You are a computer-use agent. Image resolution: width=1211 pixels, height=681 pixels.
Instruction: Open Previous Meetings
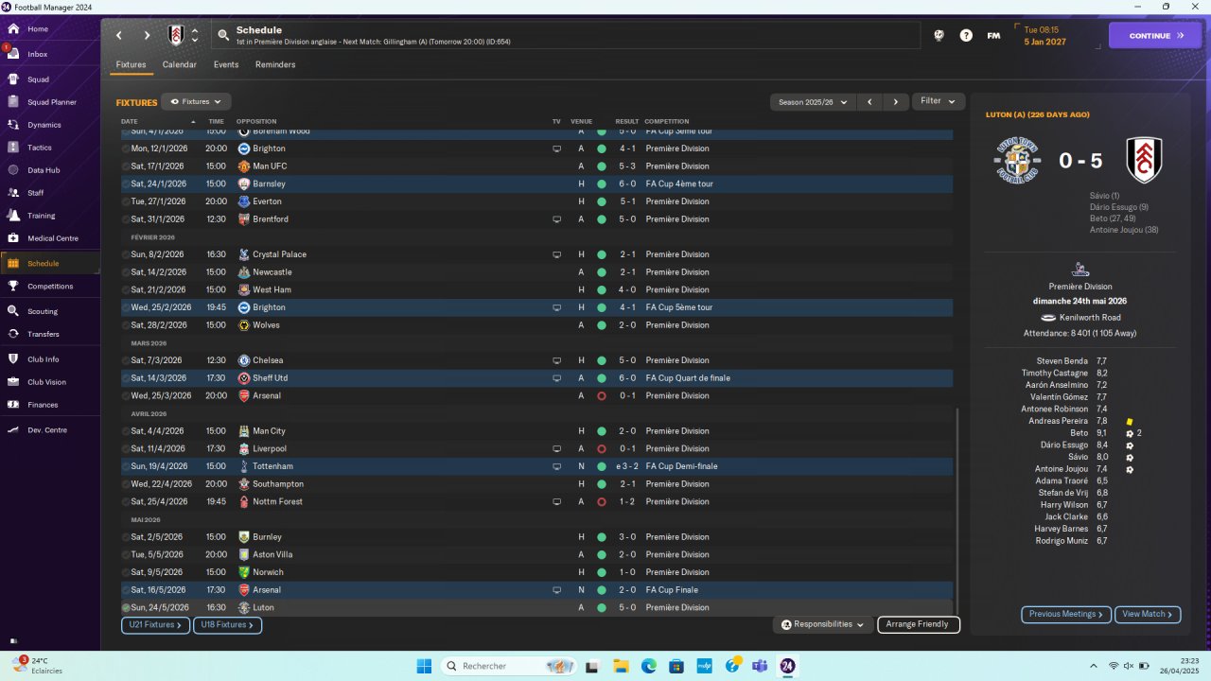pyautogui.click(x=1066, y=615)
